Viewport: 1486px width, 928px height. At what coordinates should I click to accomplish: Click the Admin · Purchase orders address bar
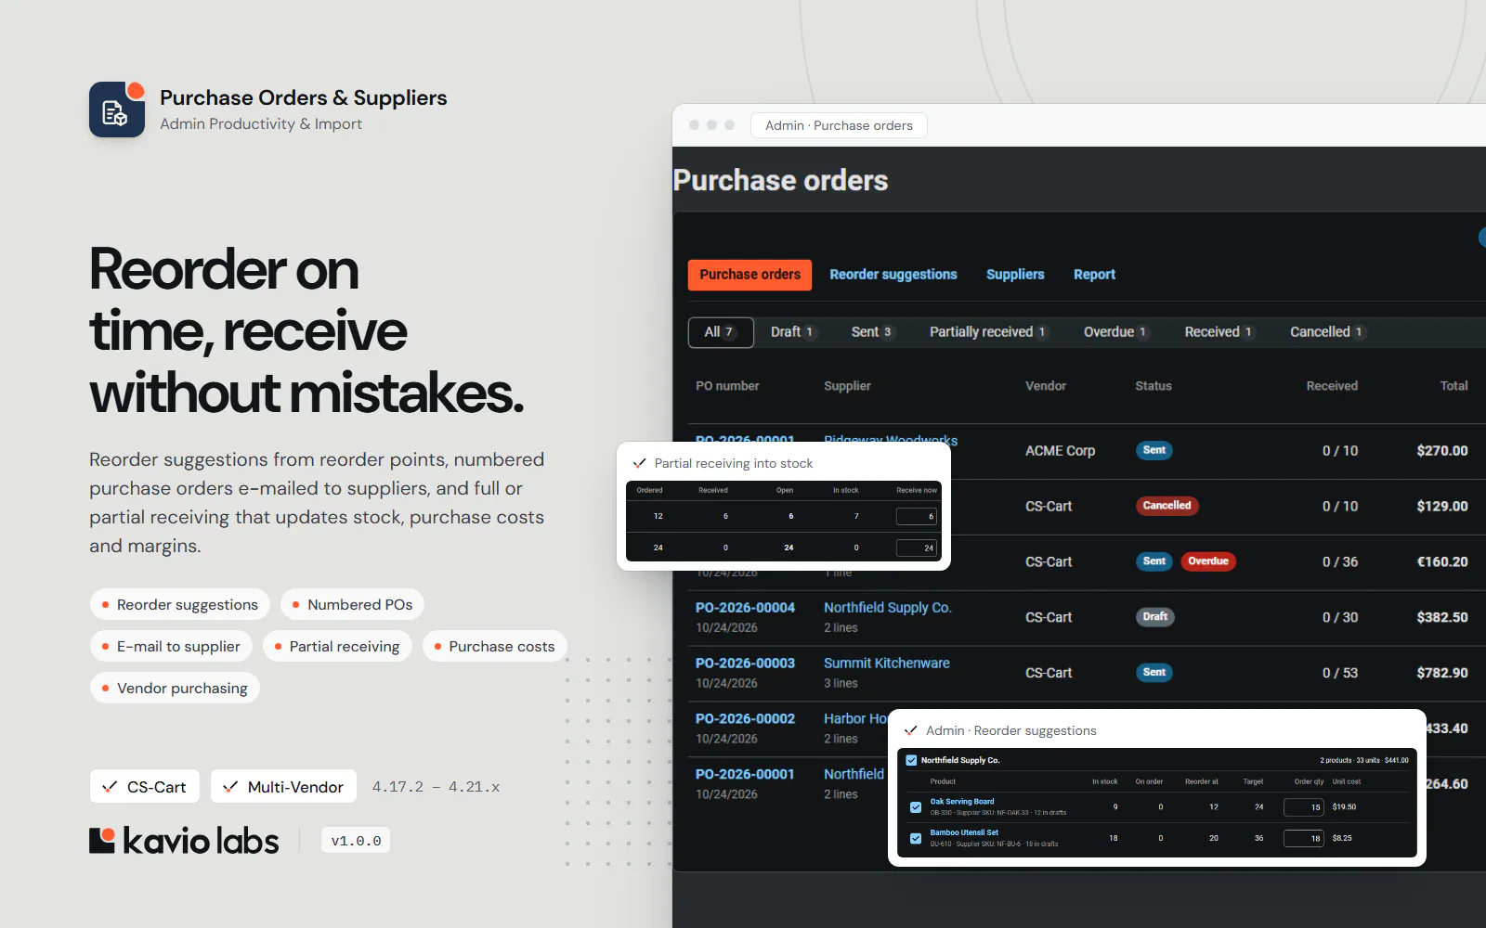coord(839,125)
